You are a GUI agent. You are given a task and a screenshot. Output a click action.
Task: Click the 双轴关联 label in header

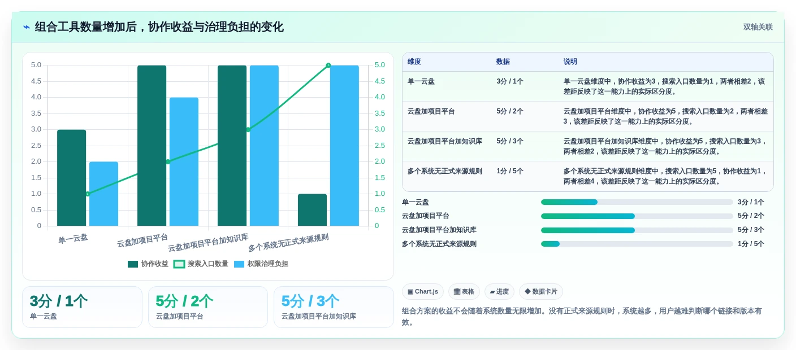(758, 27)
